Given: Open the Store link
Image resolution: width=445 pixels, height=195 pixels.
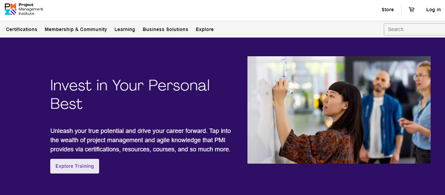Looking at the screenshot, I should [388, 10].
